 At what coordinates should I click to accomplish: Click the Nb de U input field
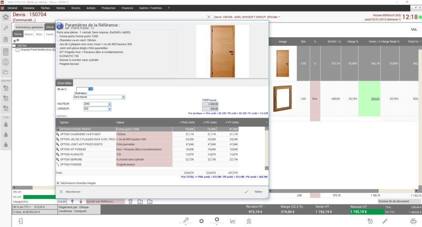tap(84, 89)
